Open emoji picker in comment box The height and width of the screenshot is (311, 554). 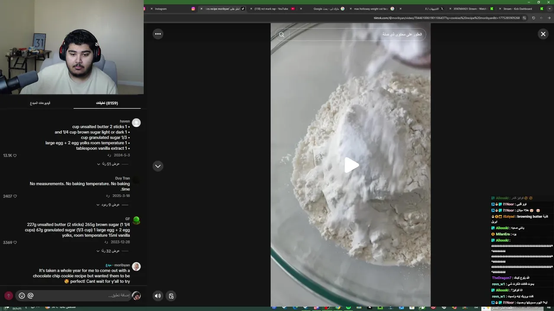click(x=22, y=296)
